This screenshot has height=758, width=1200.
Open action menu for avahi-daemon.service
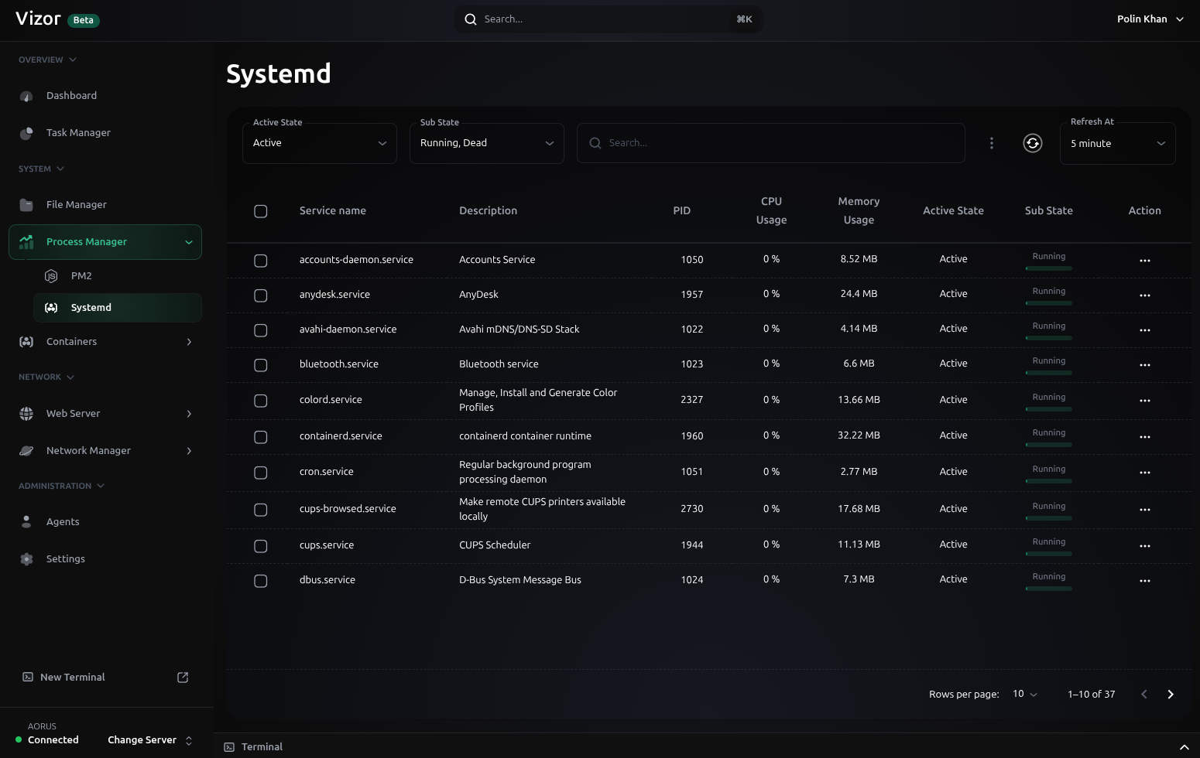[x=1145, y=330]
